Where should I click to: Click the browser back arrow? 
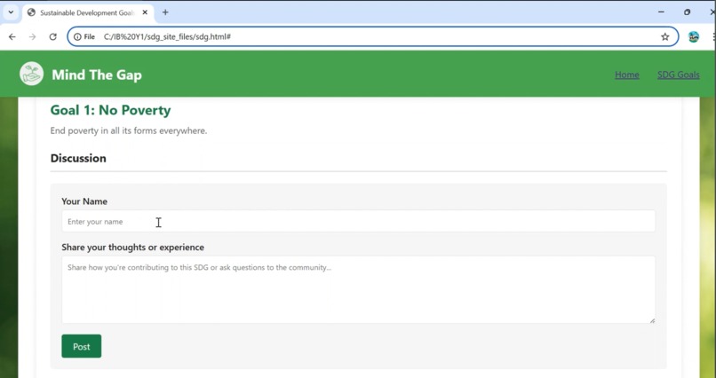(x=12, y=37)
